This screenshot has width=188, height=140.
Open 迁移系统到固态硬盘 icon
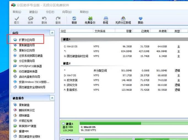coord(15,55)
